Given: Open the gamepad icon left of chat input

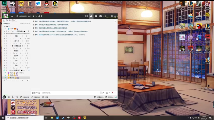Looking at the screenshot, I should point(34,93).
